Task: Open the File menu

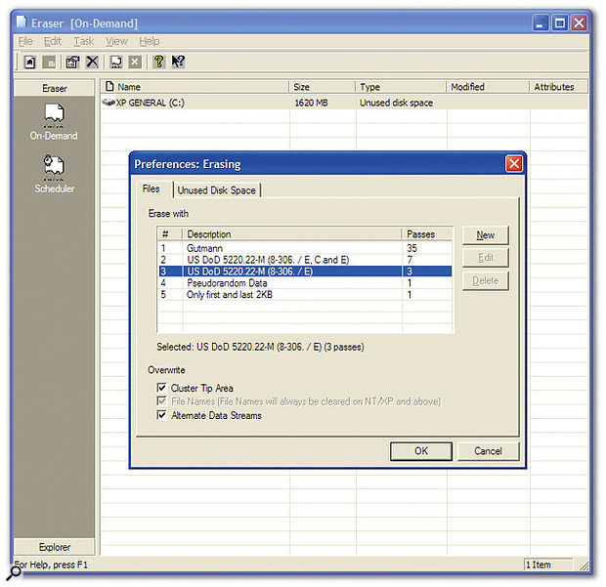Action: coord(25,41)
